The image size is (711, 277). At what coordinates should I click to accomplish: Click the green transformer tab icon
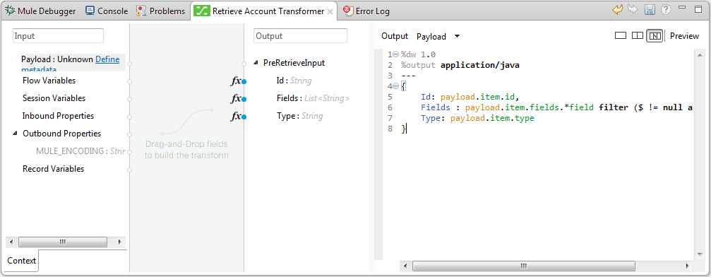coord(201,11)
